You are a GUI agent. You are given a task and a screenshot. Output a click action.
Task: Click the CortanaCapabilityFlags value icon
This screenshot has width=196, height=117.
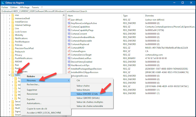click(69, 30)
